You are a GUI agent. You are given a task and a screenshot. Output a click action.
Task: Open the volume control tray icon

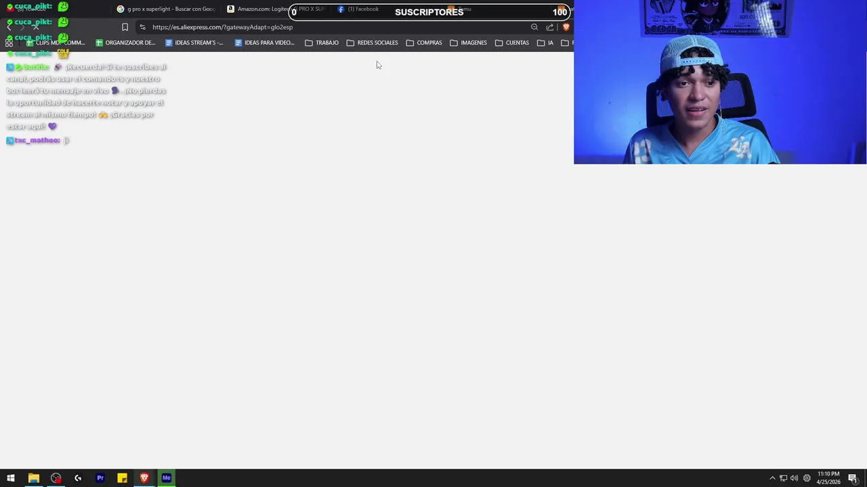pyautogui.click(x=794, y=478)
